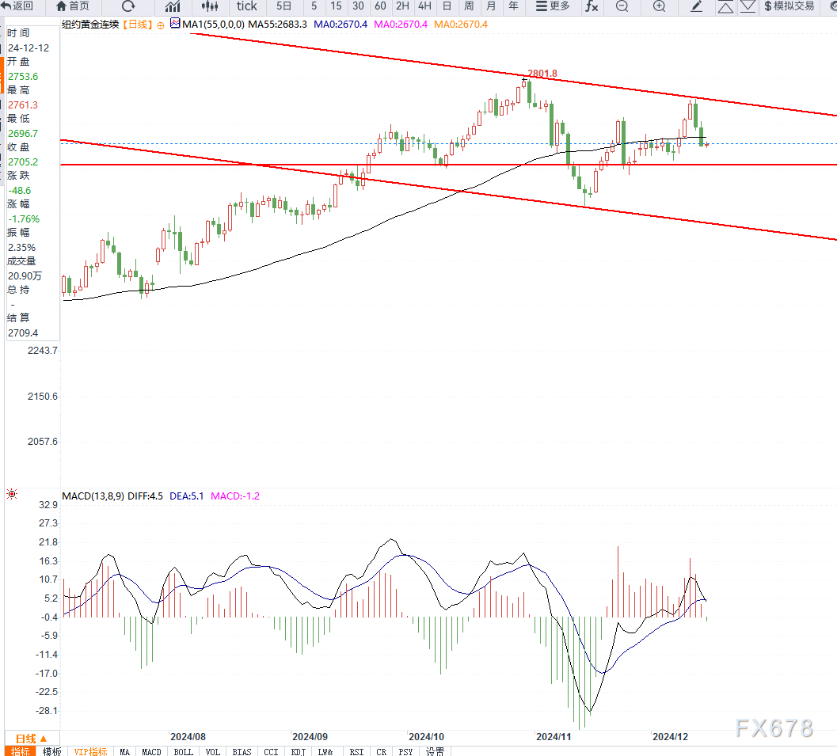Go to 首页 home page
Image resolution: width=837 pixels, height=756 pixels.
coord(73,6)
